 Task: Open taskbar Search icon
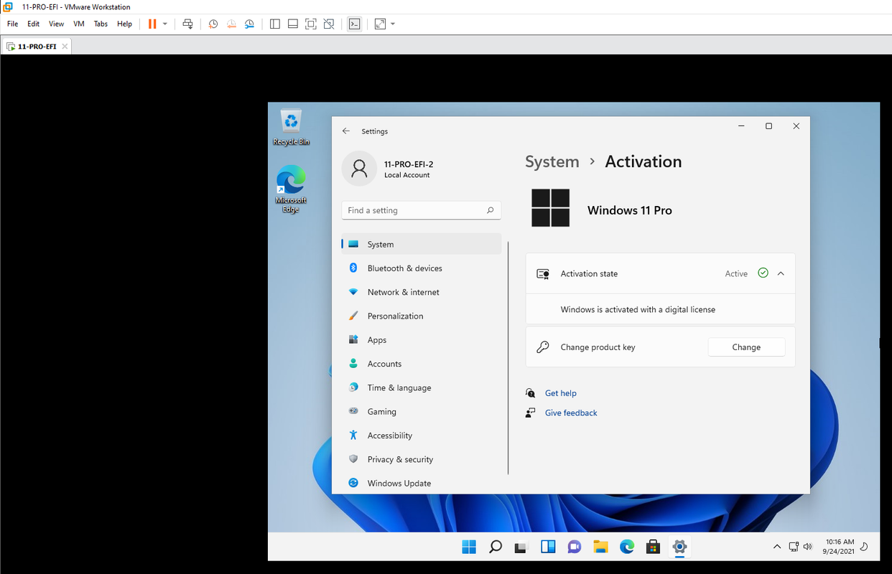point(496,547)
